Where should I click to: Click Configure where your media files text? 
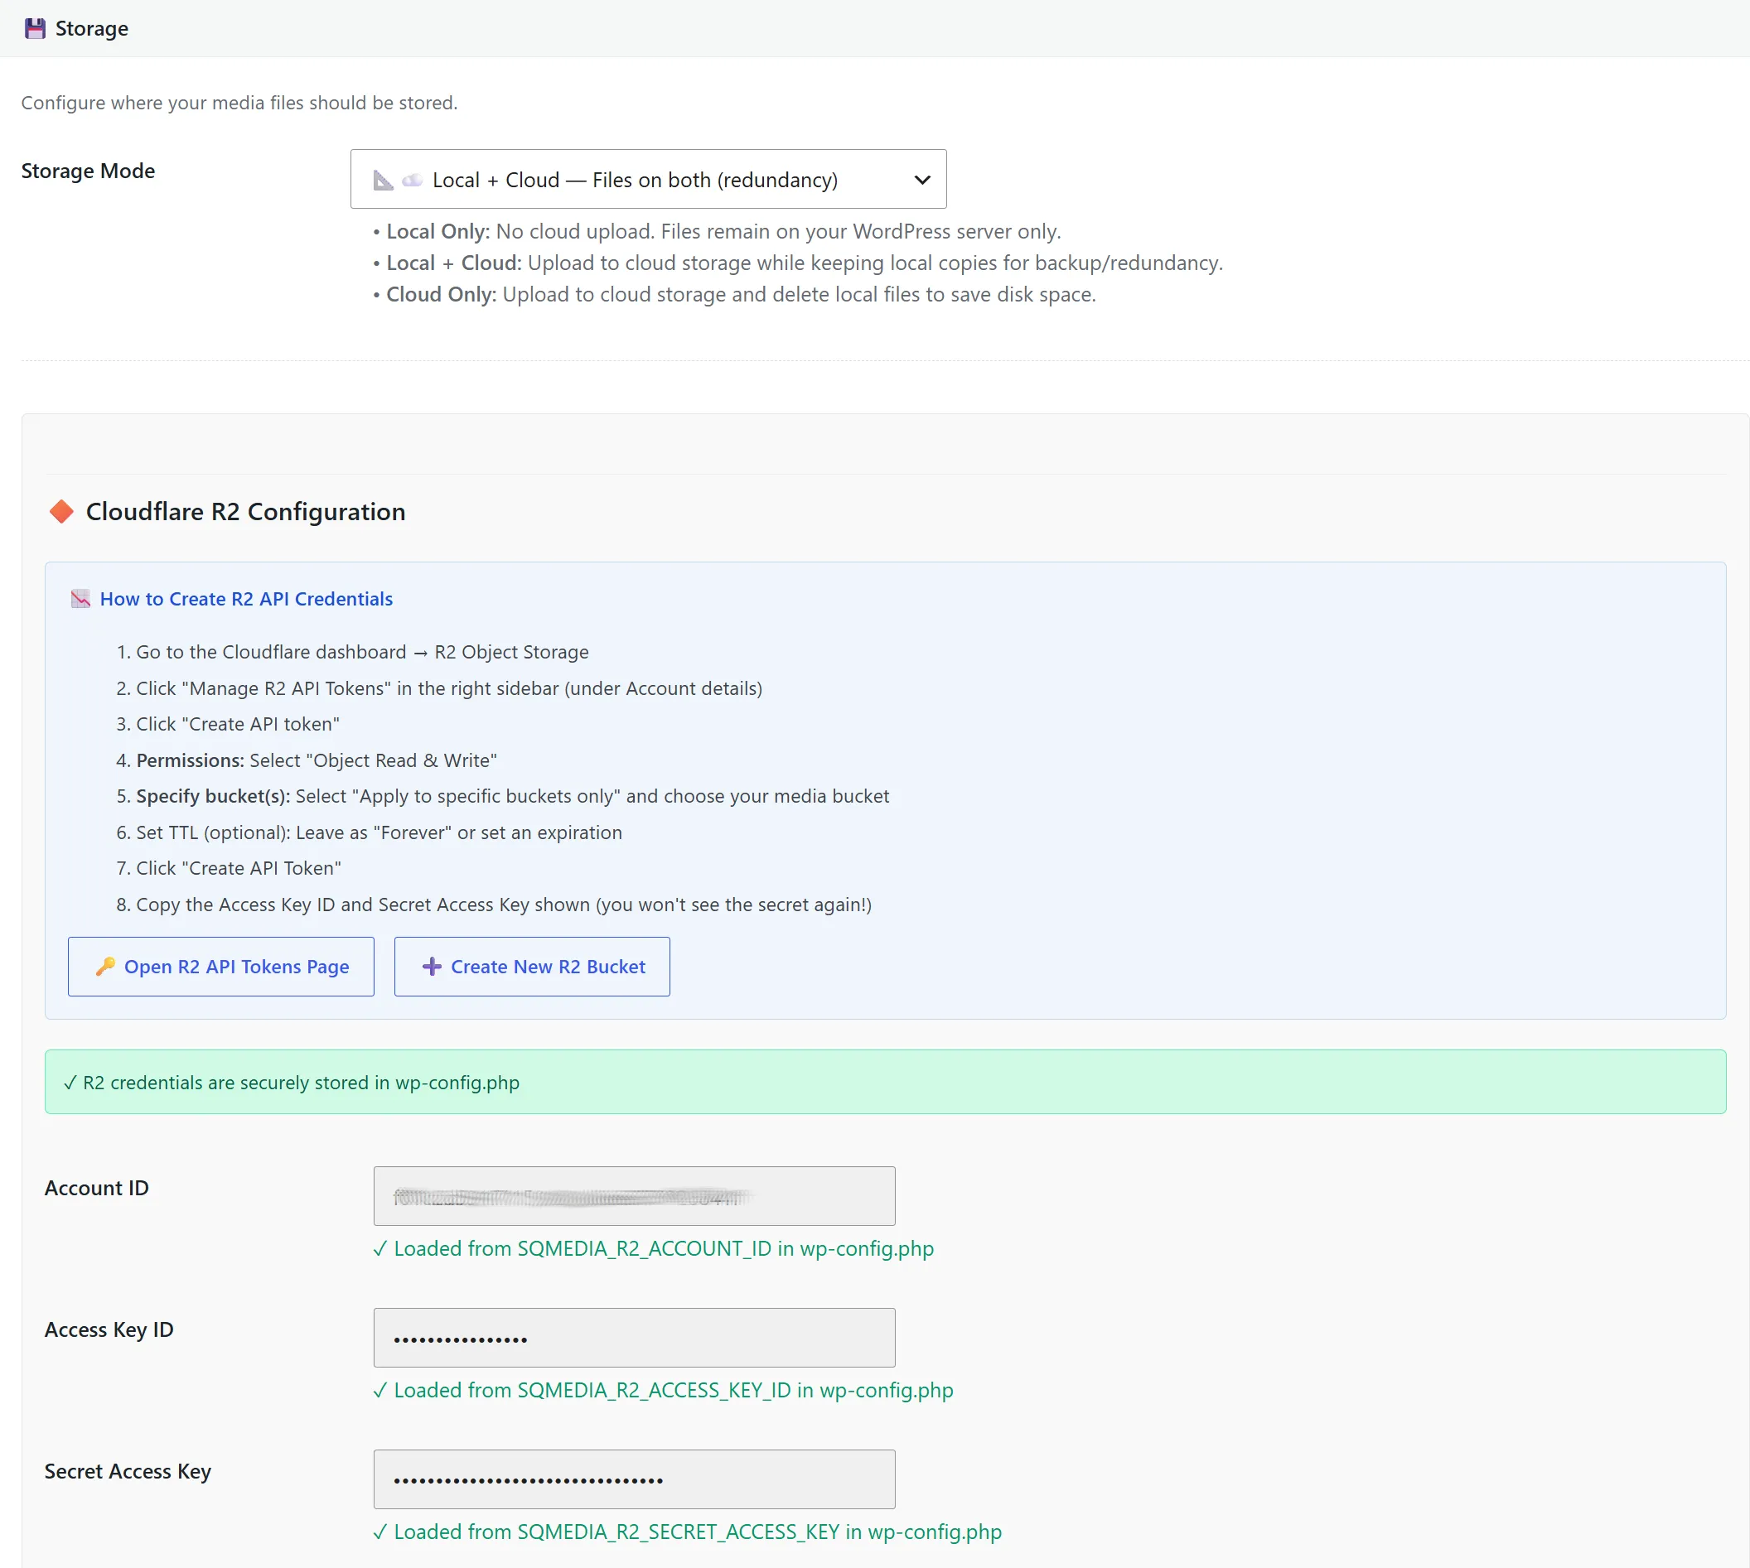click(239, 103)
